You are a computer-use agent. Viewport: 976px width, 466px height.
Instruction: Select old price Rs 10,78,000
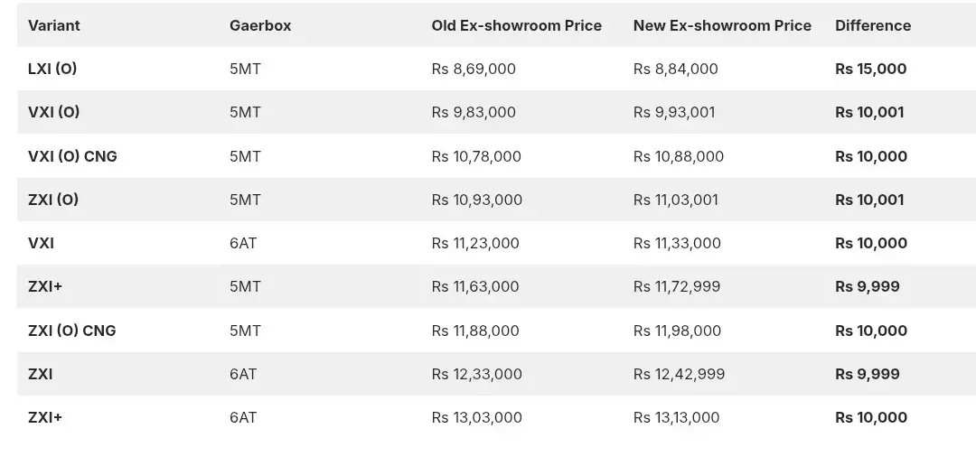point(476,156)
